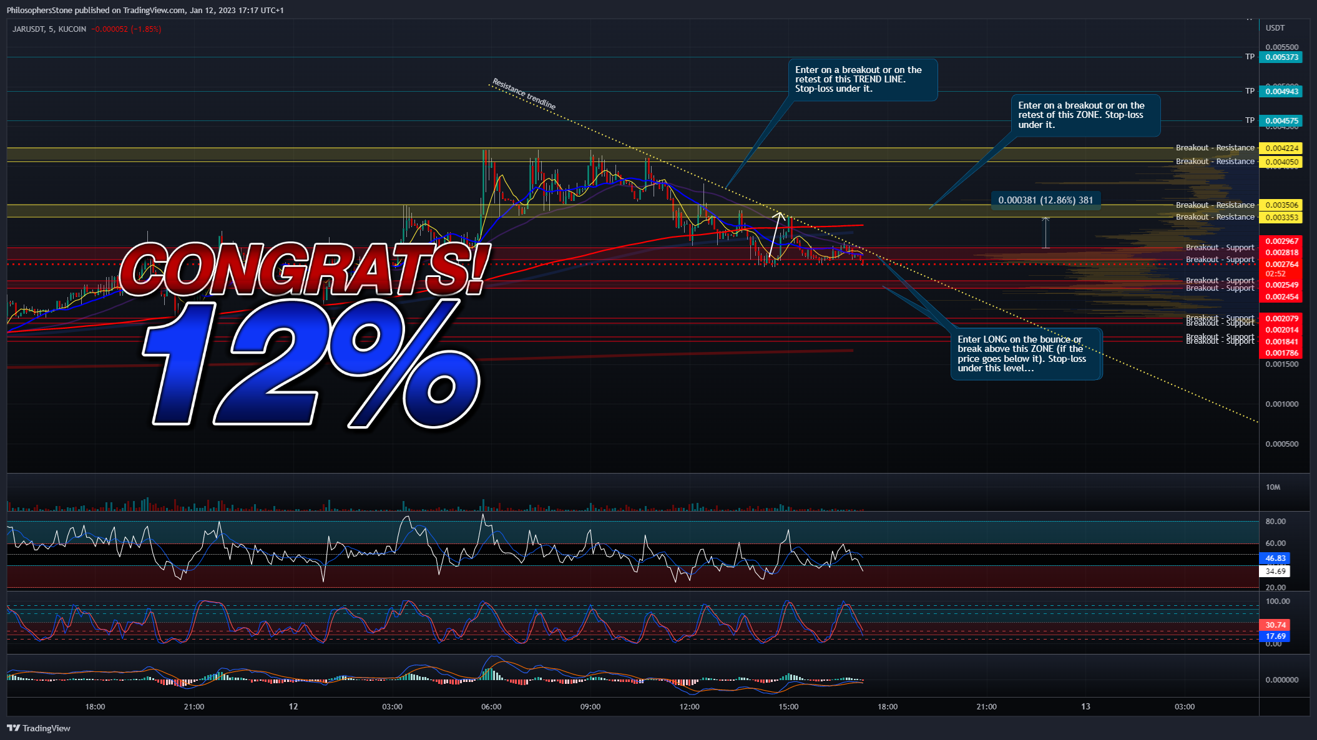Click the 0.002967 support price label
Image resolution: width=1317 pixels, height=740 pixels.
1281,241
